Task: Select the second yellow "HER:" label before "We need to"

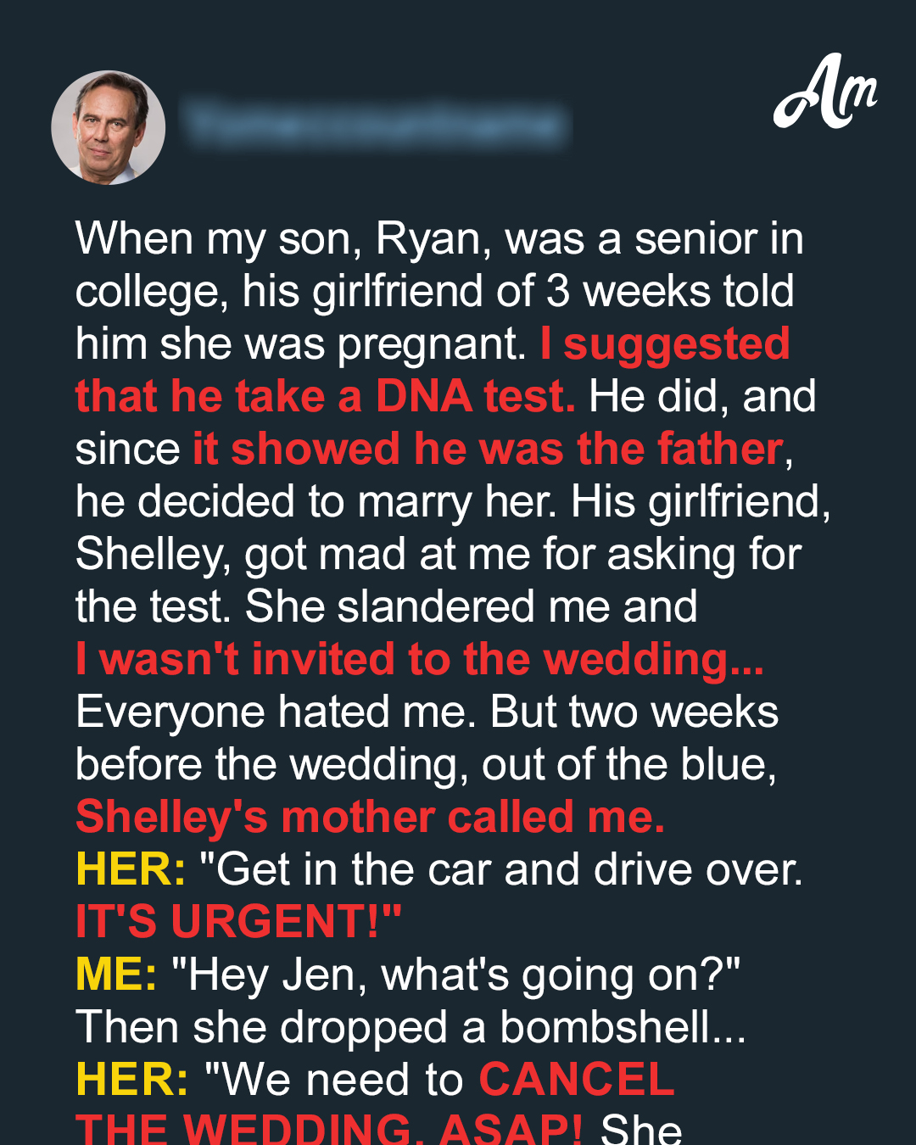Action: tap(132, 1080)
